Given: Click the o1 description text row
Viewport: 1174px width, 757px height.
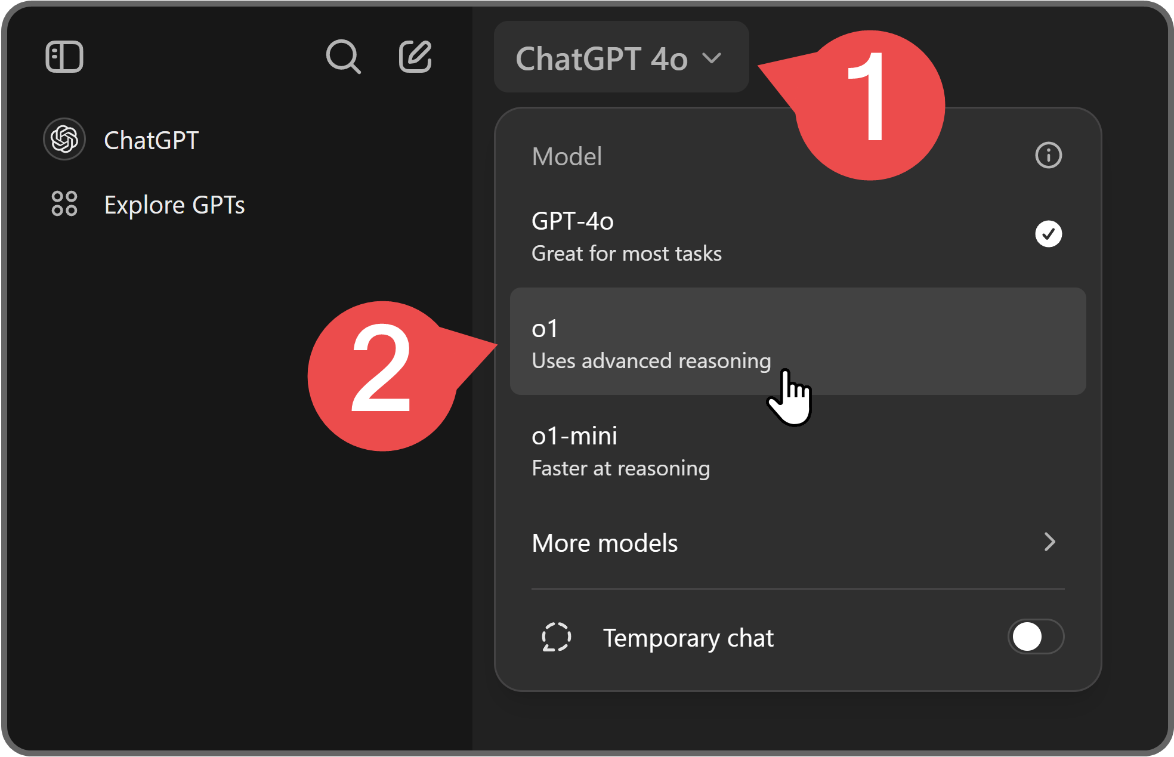Looking at the screenshot, I should pos(650,360).
